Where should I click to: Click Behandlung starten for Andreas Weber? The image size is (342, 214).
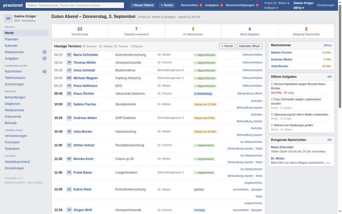pyautogui.click(x=250, y=121)
